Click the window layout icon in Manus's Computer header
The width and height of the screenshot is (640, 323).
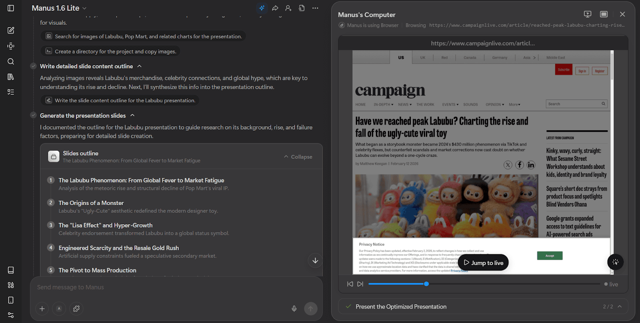click(604, 14)
